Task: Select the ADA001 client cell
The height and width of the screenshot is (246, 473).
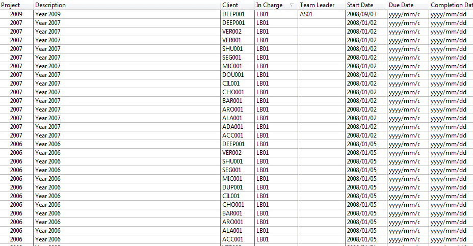Action: (x=233, y=127)
